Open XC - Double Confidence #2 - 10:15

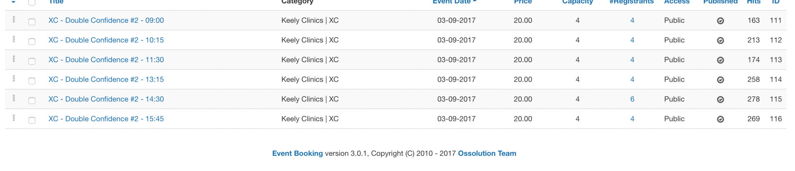click(x=106, y=40)
